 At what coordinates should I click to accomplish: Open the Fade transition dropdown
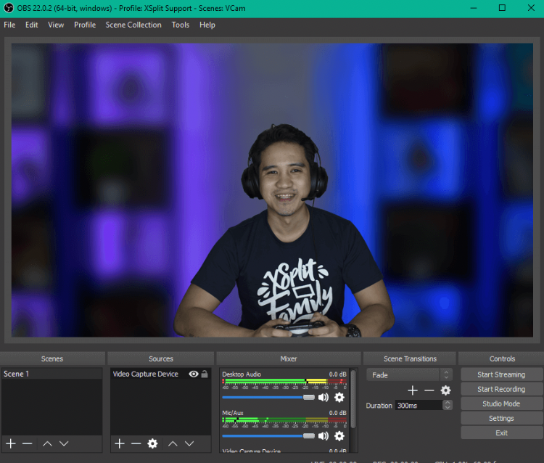click(x=409, y=375)
